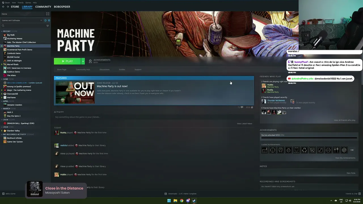Show hidden system tray icons

click(x=331, y=201)
